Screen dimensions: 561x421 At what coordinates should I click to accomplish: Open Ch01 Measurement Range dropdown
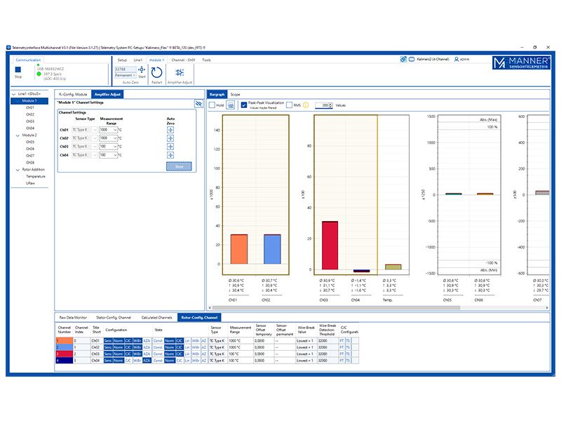109,130
